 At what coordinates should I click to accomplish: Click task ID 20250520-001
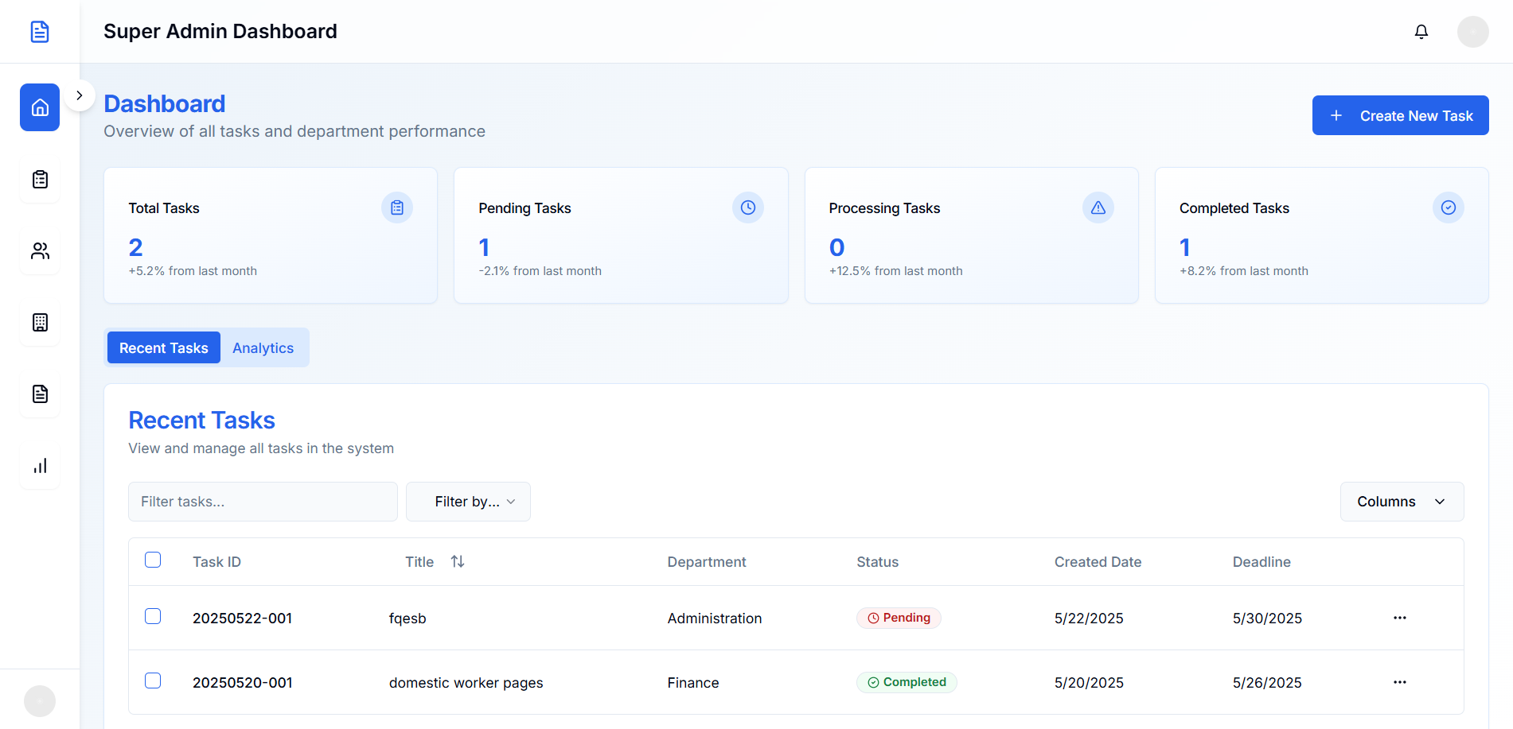click(243, 683)
